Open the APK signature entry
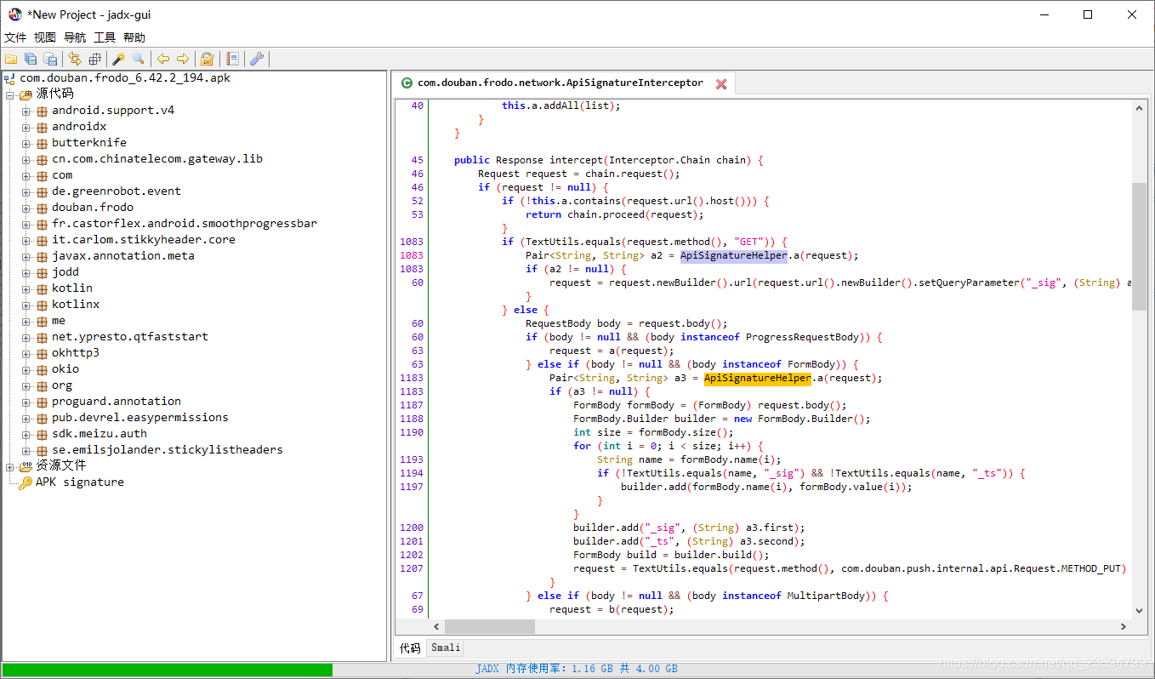This screenshot has width=1155, height=679. pyautogui.click(x=80, y=482)
